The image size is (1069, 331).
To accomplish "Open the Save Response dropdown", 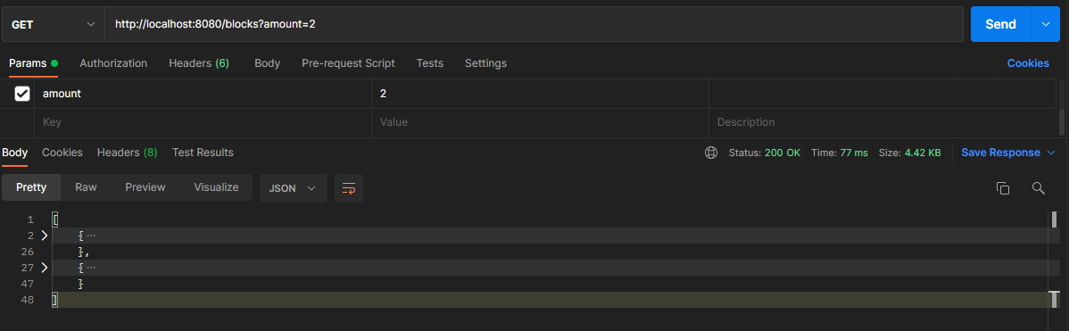I will click(x=1008, y=153).
